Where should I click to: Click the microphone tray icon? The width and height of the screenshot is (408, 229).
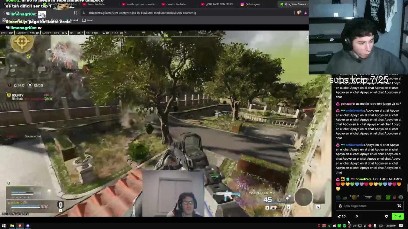pyautogui.click(x=375, y=226)
